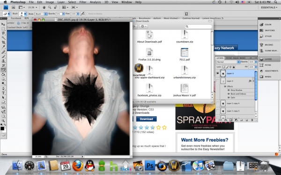
Task: Select the Paint Bucket tool
Action: pos(3,75)
